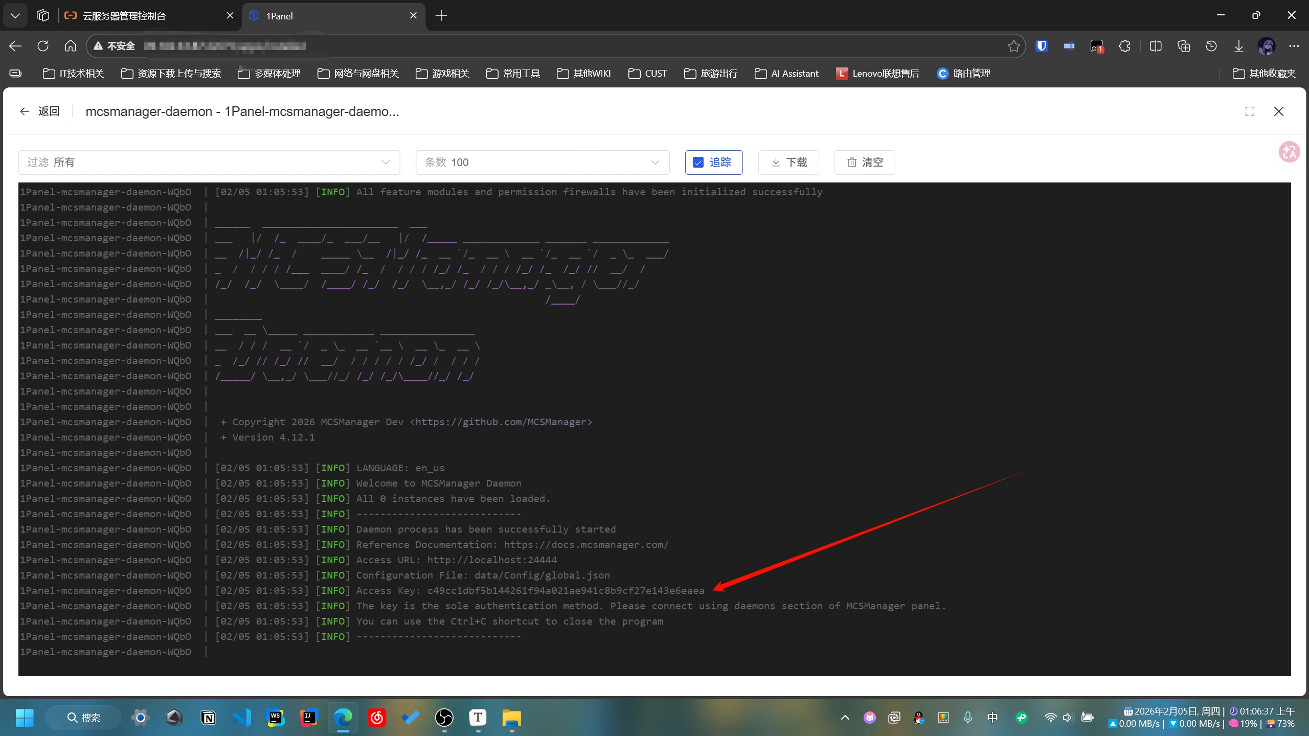This screenshot has width=1309, height=736.
Task: Click the Access Key value in log
Action: pos(566,591)
